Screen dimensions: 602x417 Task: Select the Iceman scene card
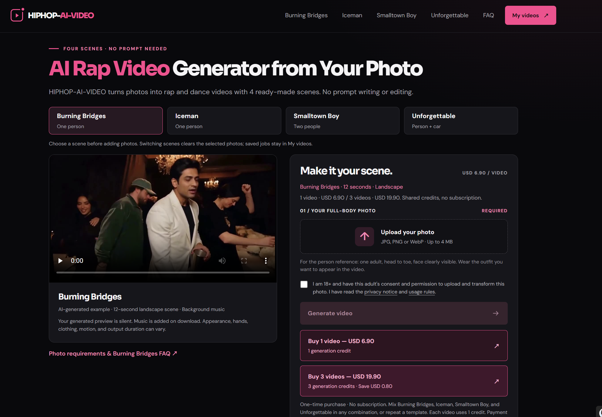(224, 121)
